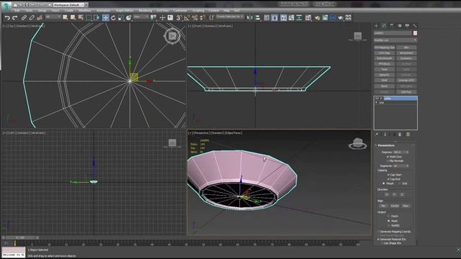Open the selection filter dropdown
Image resolution: width=461 pixels, height=259 pixels.
[x=53, y=17]
